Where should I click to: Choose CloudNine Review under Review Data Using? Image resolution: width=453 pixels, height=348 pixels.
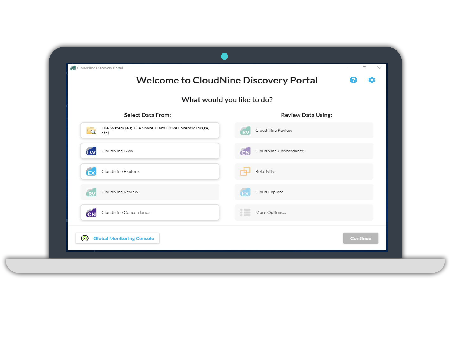coord(304,130)
